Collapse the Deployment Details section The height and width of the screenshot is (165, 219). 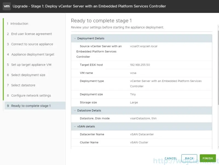coord(75,38)
